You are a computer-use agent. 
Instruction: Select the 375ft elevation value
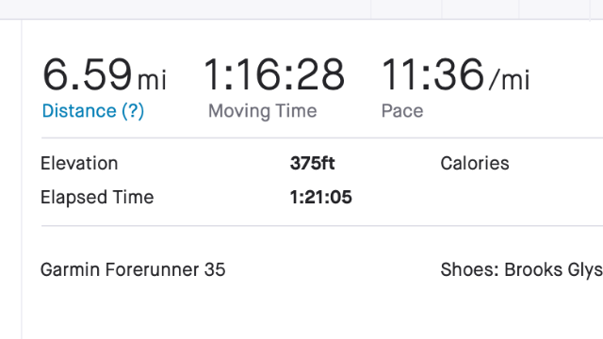pyautogui.click(x=312, y=163)
